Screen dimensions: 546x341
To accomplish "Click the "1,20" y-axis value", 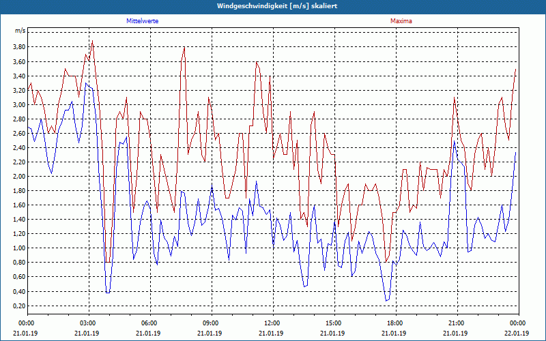I will click(x=20, y=234).
